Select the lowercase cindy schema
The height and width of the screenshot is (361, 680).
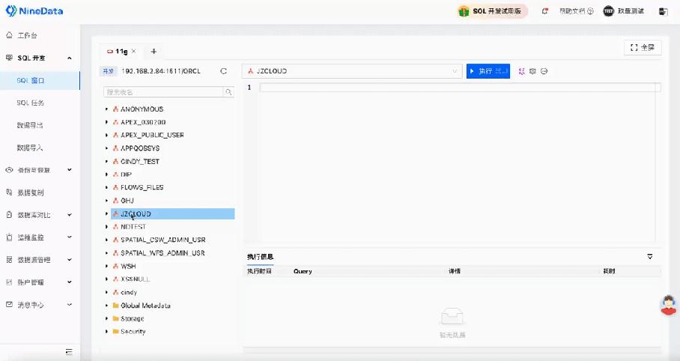pyautogui.click(x=129, y=292)
